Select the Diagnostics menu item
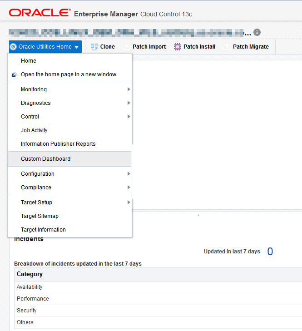 (69, 103)
